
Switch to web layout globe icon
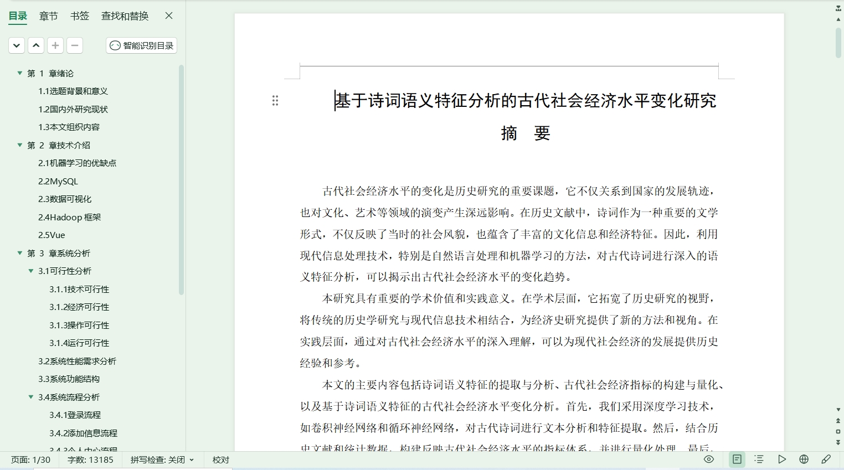(804, 459)
